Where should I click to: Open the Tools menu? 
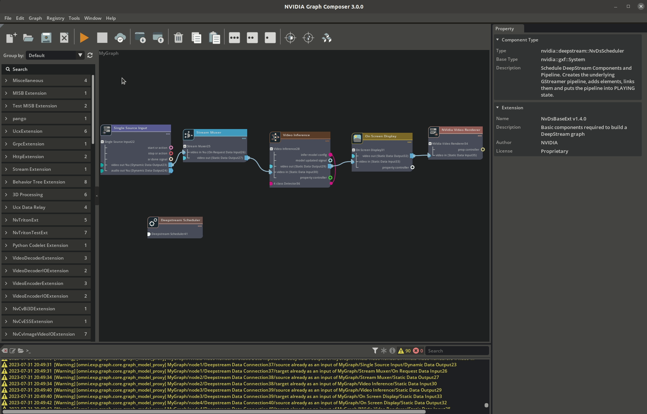pyautogui.click(x=74, y=18)
